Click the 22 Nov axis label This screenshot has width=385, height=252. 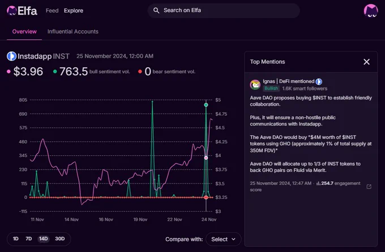(x=174, y=219)
